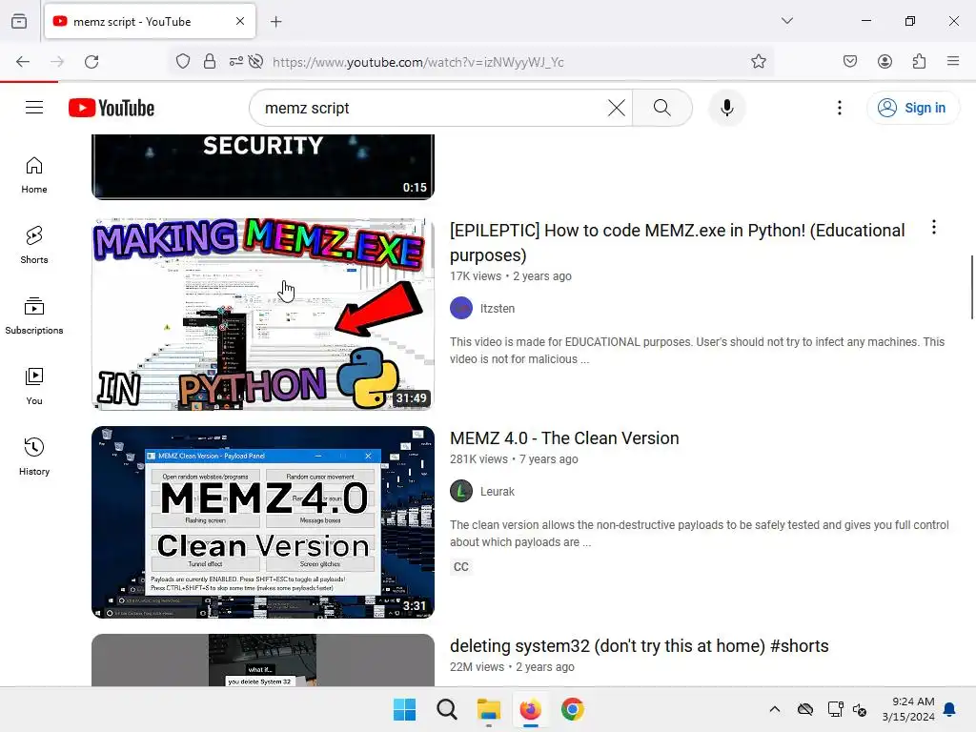Click the YouTube logo

point(112,108)
